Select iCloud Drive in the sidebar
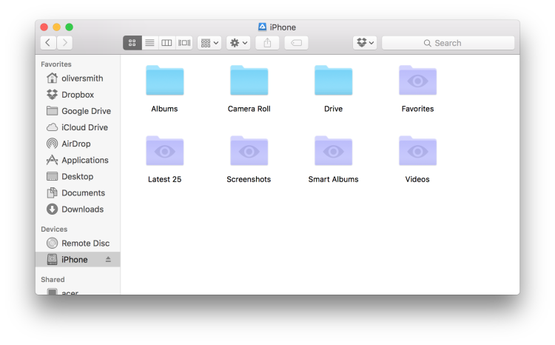This screenshot has width=555, height=345. (78, 127)
